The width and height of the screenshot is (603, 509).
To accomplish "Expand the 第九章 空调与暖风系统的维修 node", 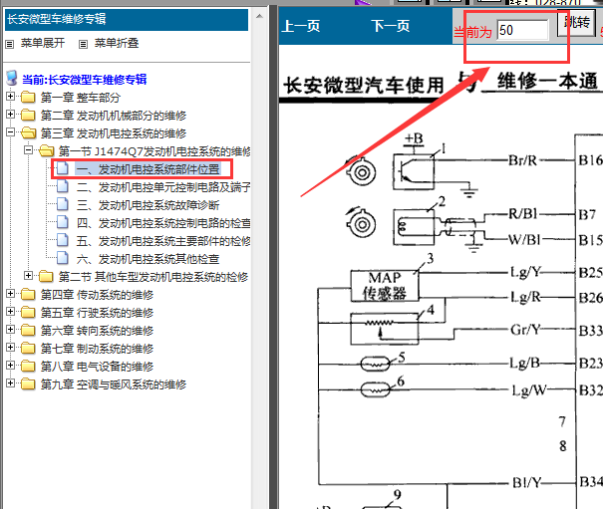I will coord(10,382).
